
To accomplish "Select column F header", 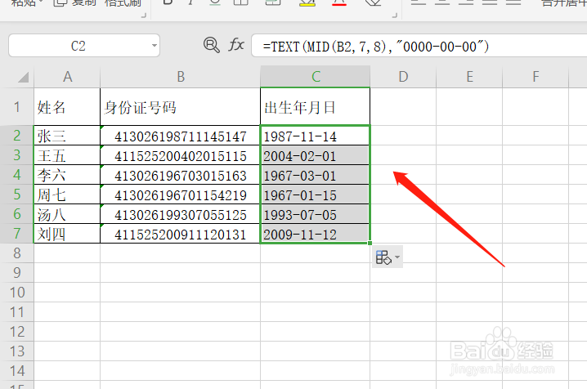I will (535, 77).
